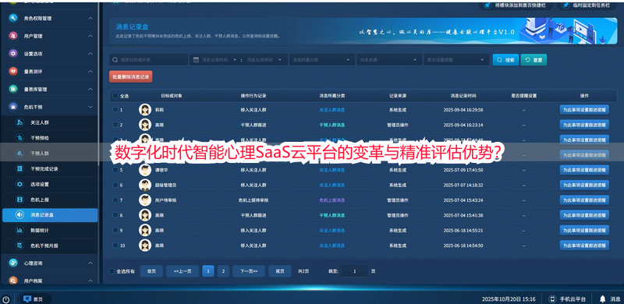
Task: Click 超级管理员 avatar in row 6
Action: pos(145,185)
